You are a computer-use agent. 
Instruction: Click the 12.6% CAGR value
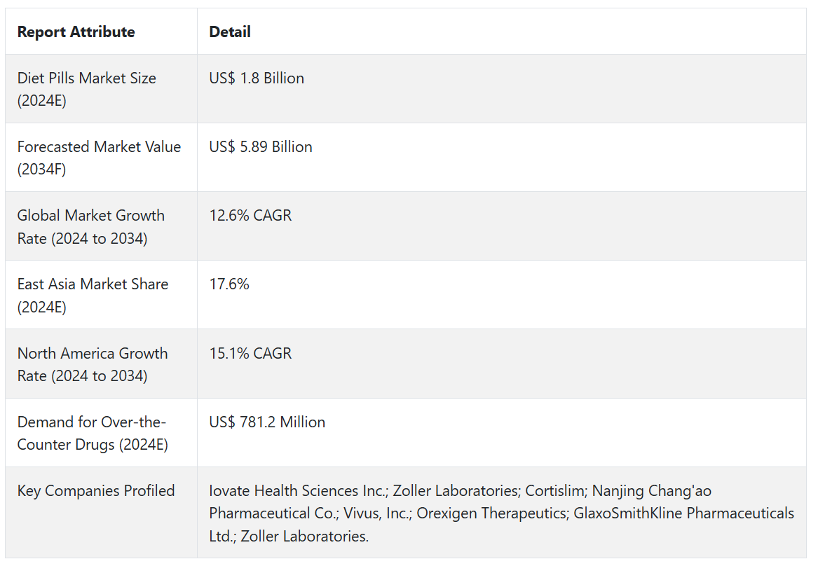tap(250, 215)
